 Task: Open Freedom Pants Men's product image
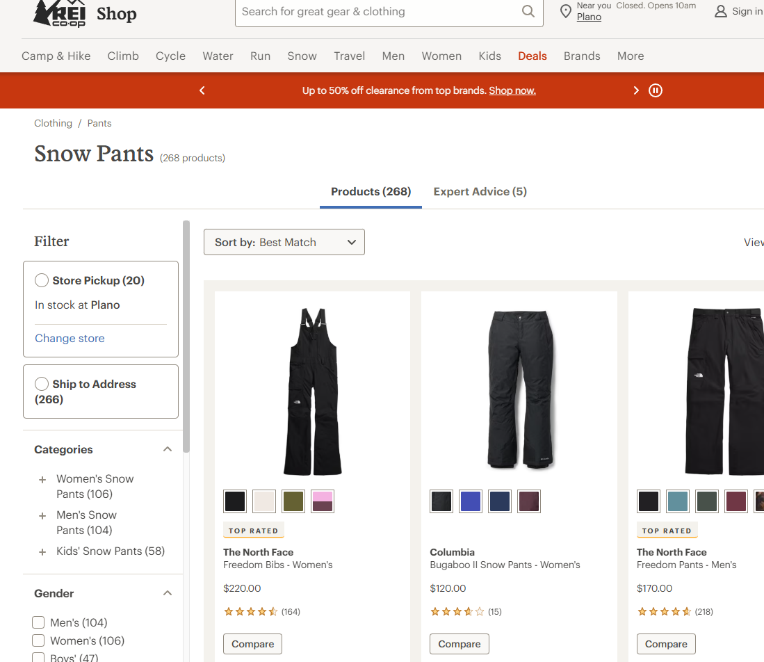(x=725, y=391)
